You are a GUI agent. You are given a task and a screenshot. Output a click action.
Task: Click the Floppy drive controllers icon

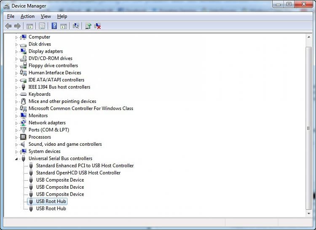tap(23, 65)
